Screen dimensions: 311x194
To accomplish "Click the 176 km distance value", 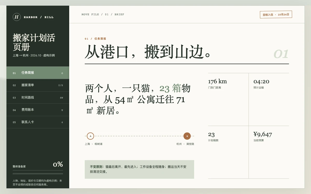I will tap(217, 81).
